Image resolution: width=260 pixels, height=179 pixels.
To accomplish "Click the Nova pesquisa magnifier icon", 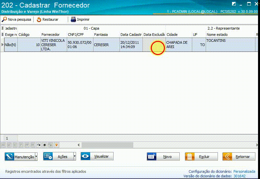I will (4, 19).
